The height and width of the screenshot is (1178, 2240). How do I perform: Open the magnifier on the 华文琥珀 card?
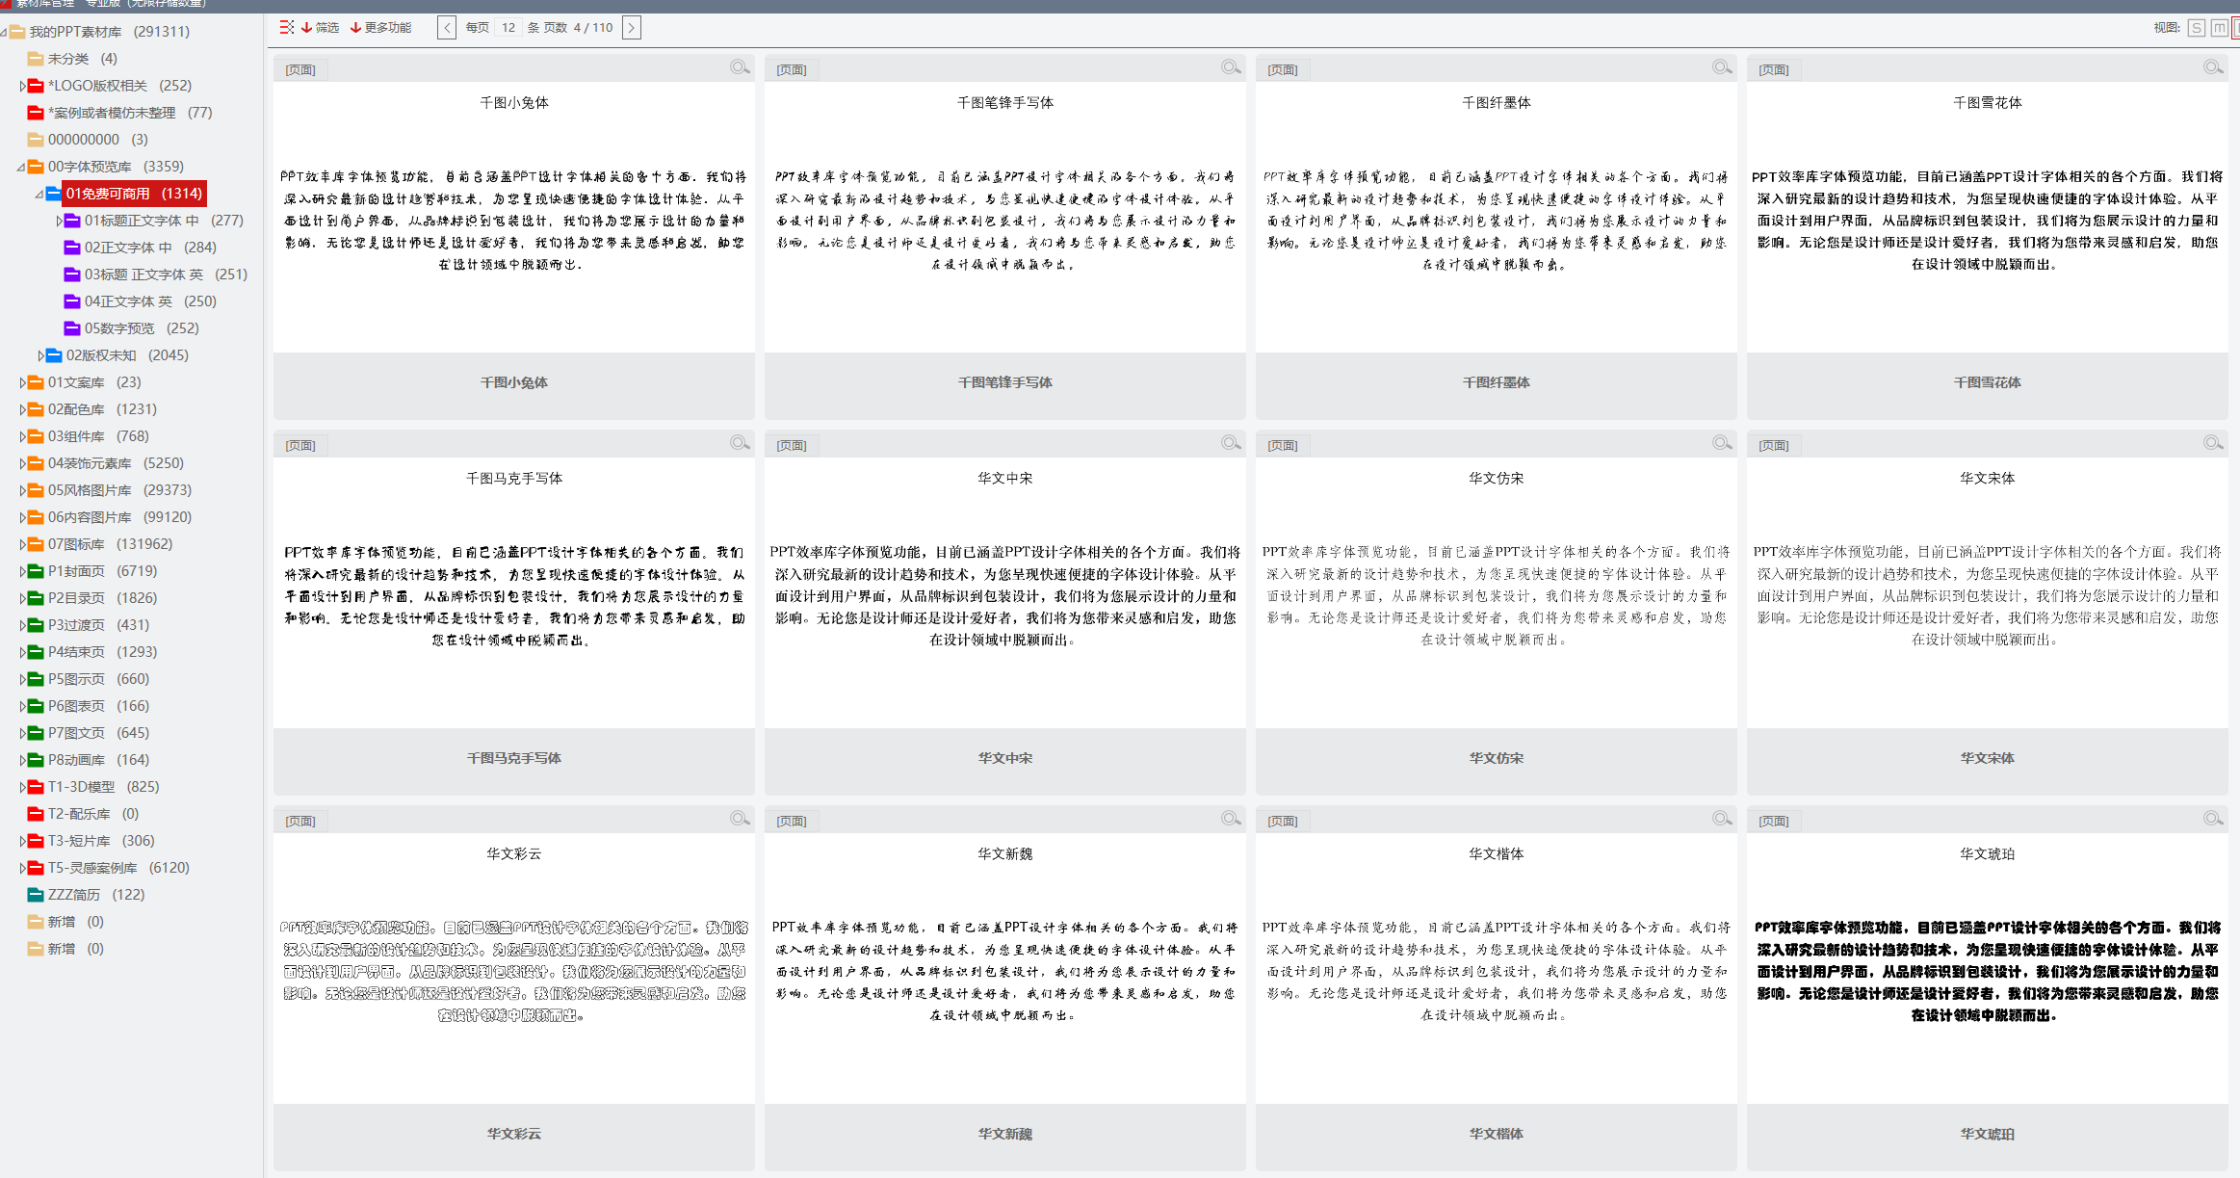[x=2213, y=819]
